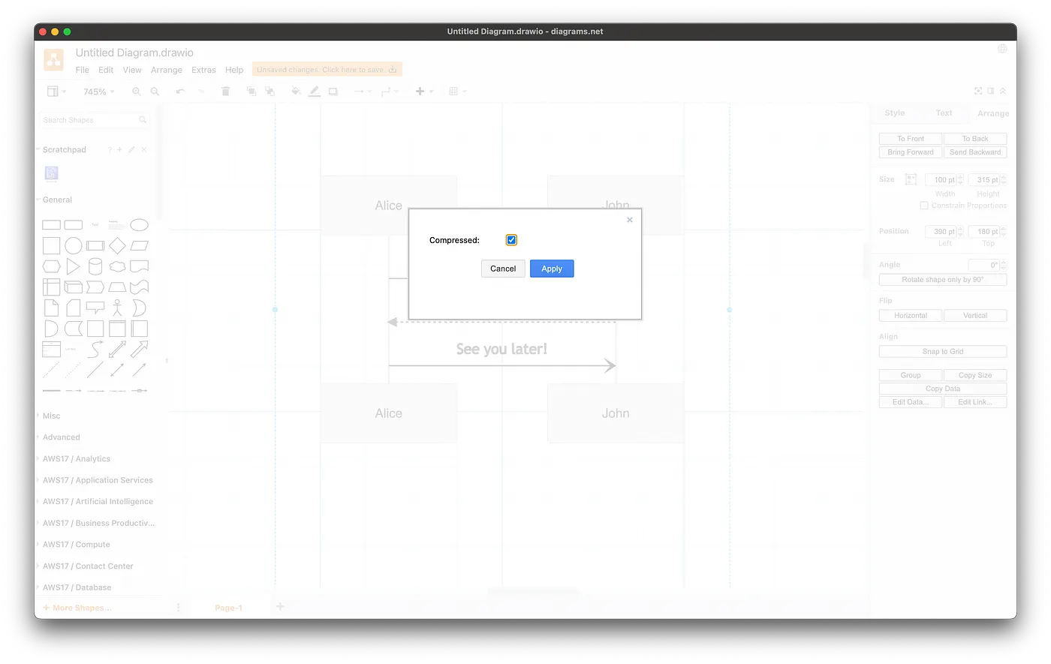Select the Rectangle shape in the General shapes

51,224
